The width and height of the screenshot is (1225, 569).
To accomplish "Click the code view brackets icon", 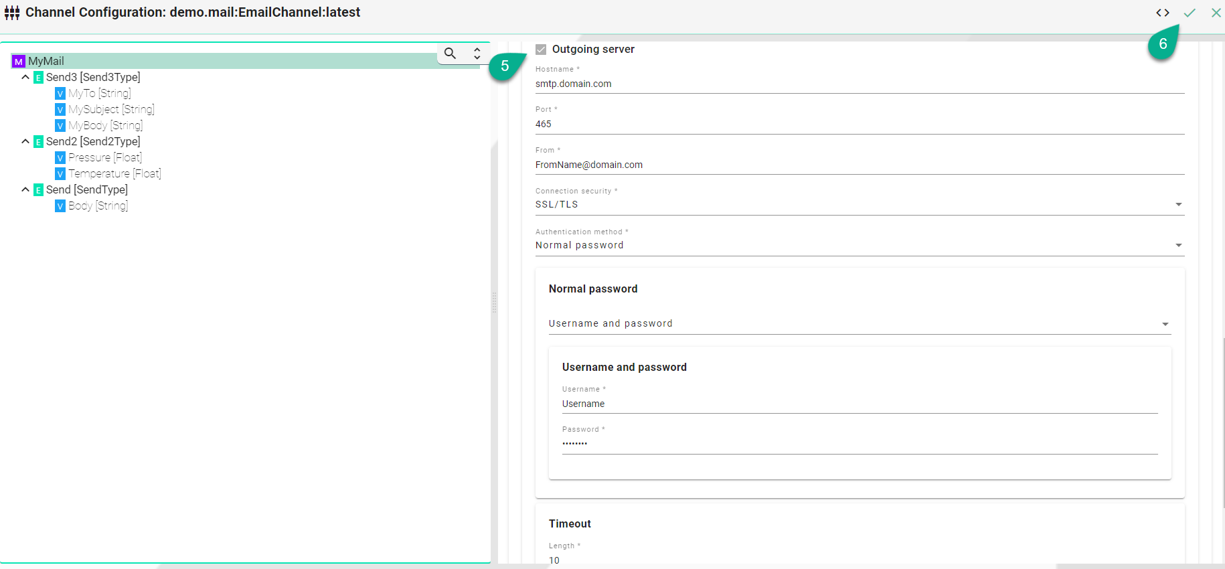I will pyautogui.click(x=1163, y=13).
